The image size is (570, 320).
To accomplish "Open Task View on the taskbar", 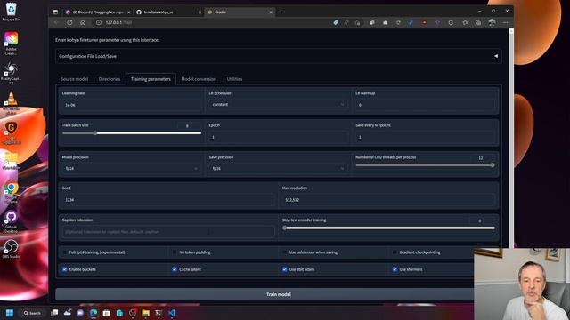I will point(54,313).
